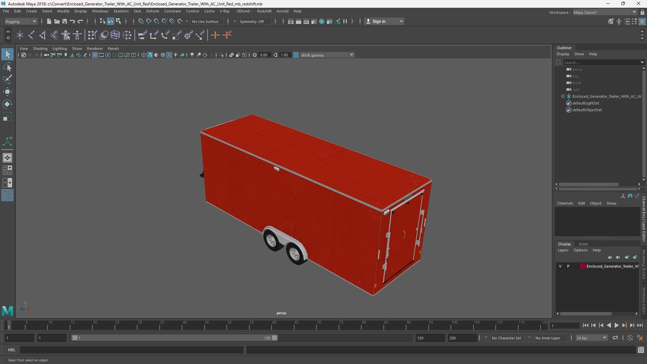Click the red layer color swatch

pyautogui.click(x=583, y=266)
